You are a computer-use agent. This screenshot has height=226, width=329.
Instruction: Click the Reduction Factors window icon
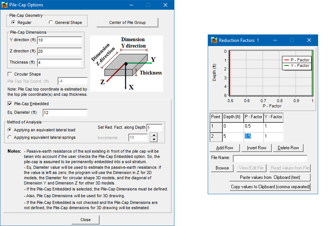[x=214, y=40]
